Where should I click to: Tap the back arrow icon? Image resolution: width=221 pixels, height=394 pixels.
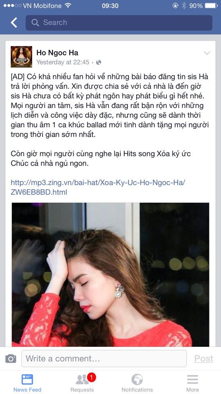pos(14,23)
